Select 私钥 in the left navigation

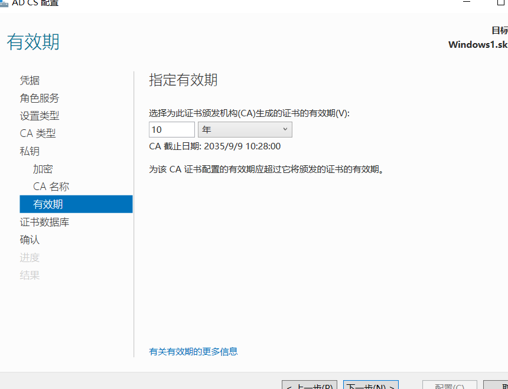pos(30,151)
